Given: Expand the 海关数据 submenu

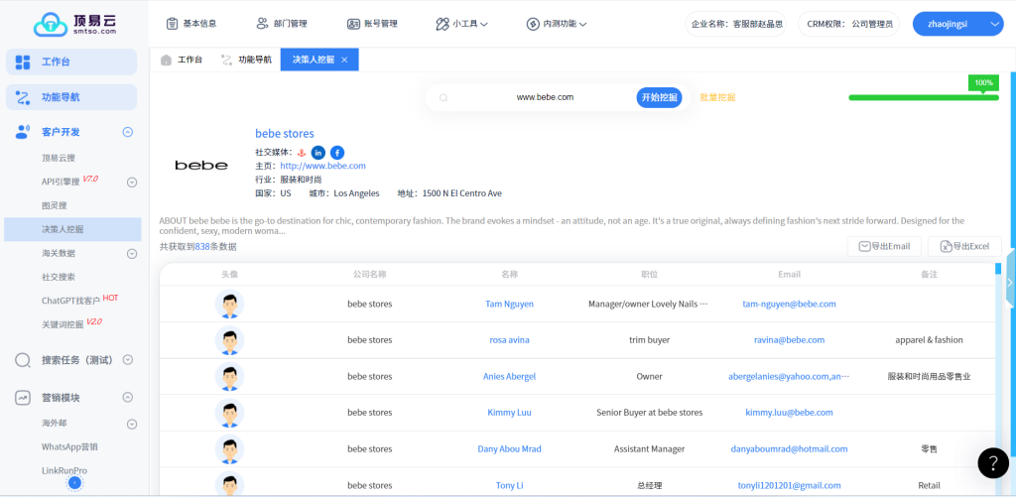Looking at the screenshot, I should click(x=131, y=253).
